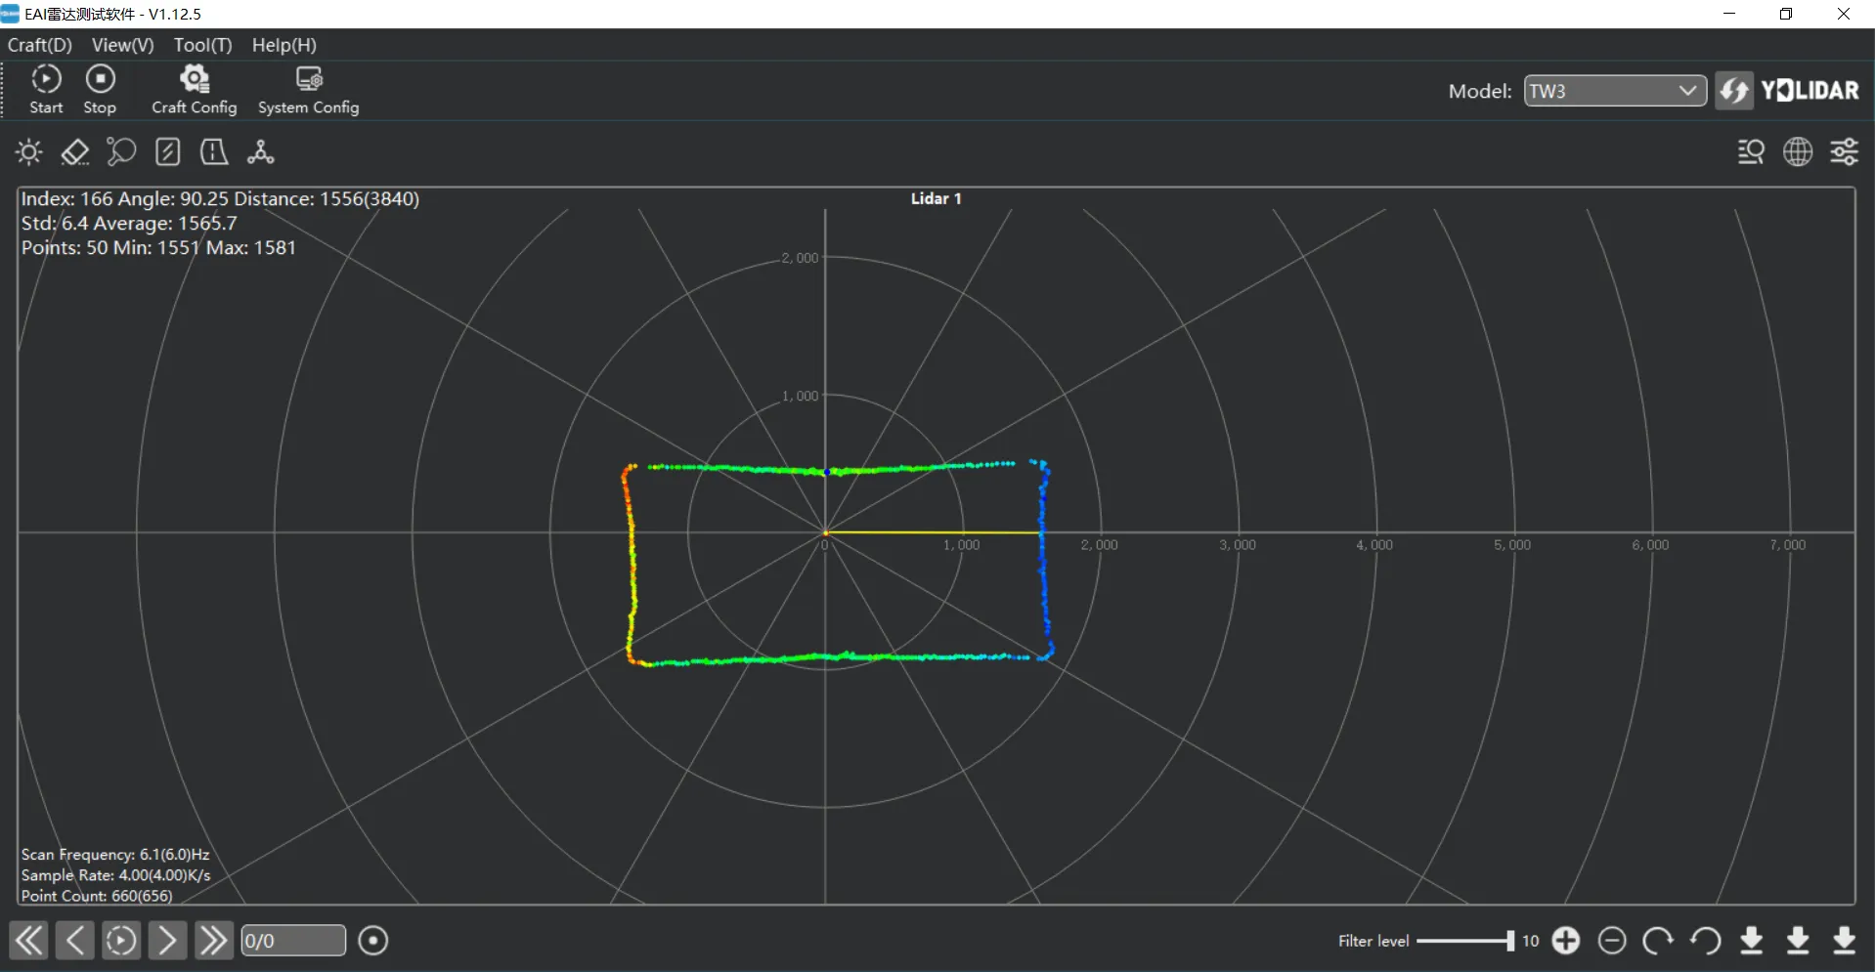Go to next frame
Viewport: 1875px width, 972px height.
coord(167,941)
